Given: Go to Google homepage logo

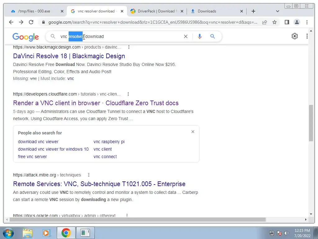Looking at the screenshot, I should 25,37.
